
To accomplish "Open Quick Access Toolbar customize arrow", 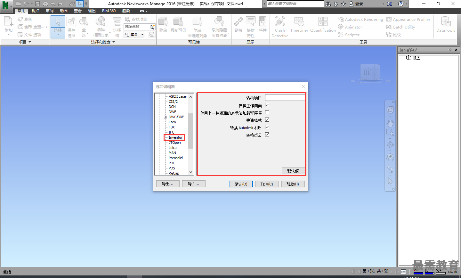I will tap(86, 4).
